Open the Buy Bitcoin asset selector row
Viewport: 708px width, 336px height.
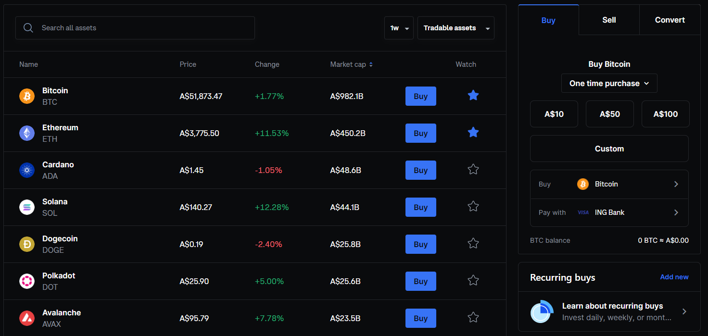tap(609, 184)
